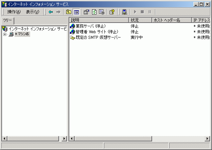Viewport: 212px width, 150px height.
Task: Sort by ホスト ヘッダー名 column header
Action: [172, 20]
